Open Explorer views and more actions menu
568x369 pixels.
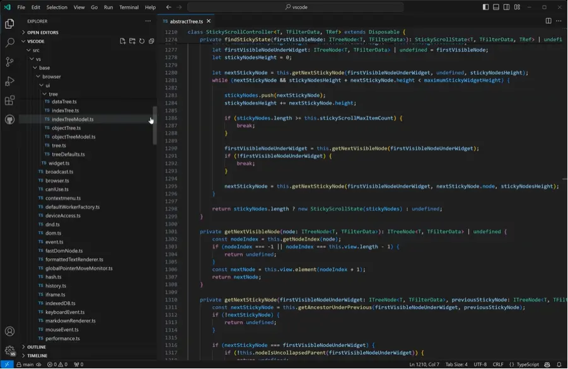148,21
